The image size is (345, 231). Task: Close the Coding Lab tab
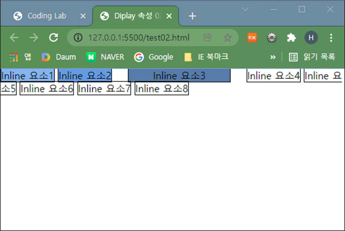83,16
